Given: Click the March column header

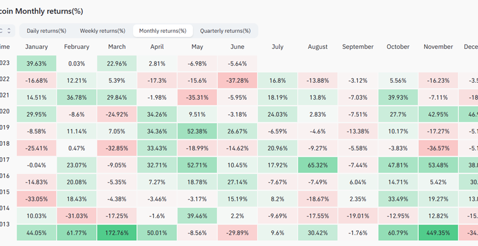Looking at the screenshot, I should 117,46.
